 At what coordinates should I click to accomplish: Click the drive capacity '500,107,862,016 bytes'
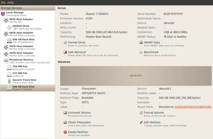pyautogui.click(x=112, y=32)
